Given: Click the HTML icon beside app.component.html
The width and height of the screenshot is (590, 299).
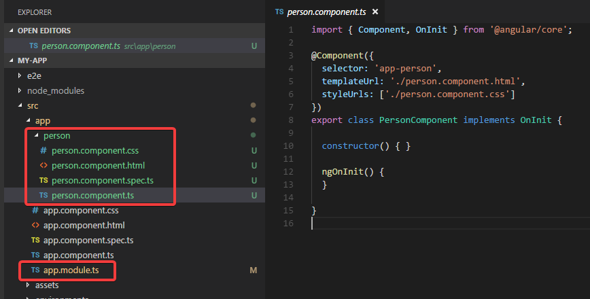Looking at the screenshot, I should pos(35,226).
